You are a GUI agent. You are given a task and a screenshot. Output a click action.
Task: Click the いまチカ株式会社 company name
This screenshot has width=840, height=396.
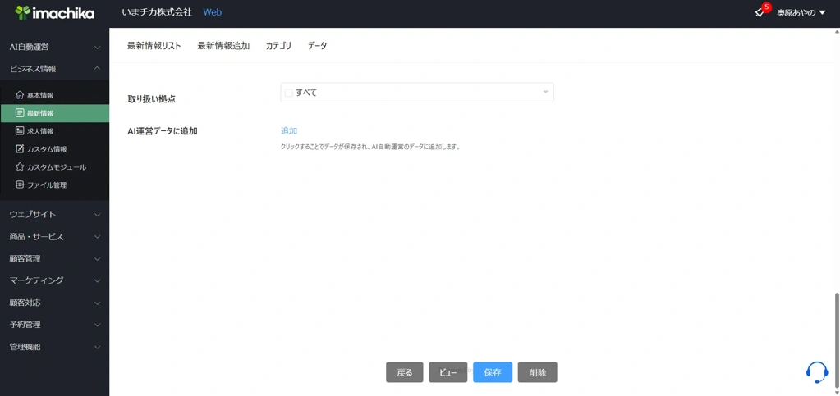157,12
